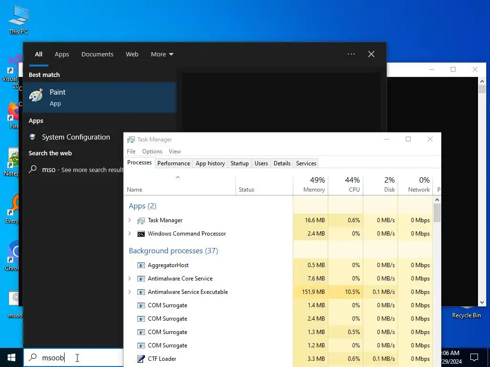The width and height of the screenshot is (490, 367).
Task: Click the Antimalware Core Service icon
Action: [x=141, y=279]
